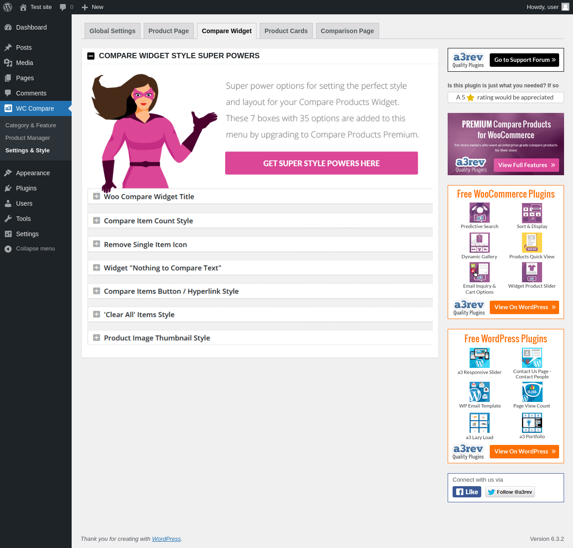Click the 5 star rating link
Image resolution: width=573 pixels, height=548 pixels.
pyautogui.click(x=506, y=98)
